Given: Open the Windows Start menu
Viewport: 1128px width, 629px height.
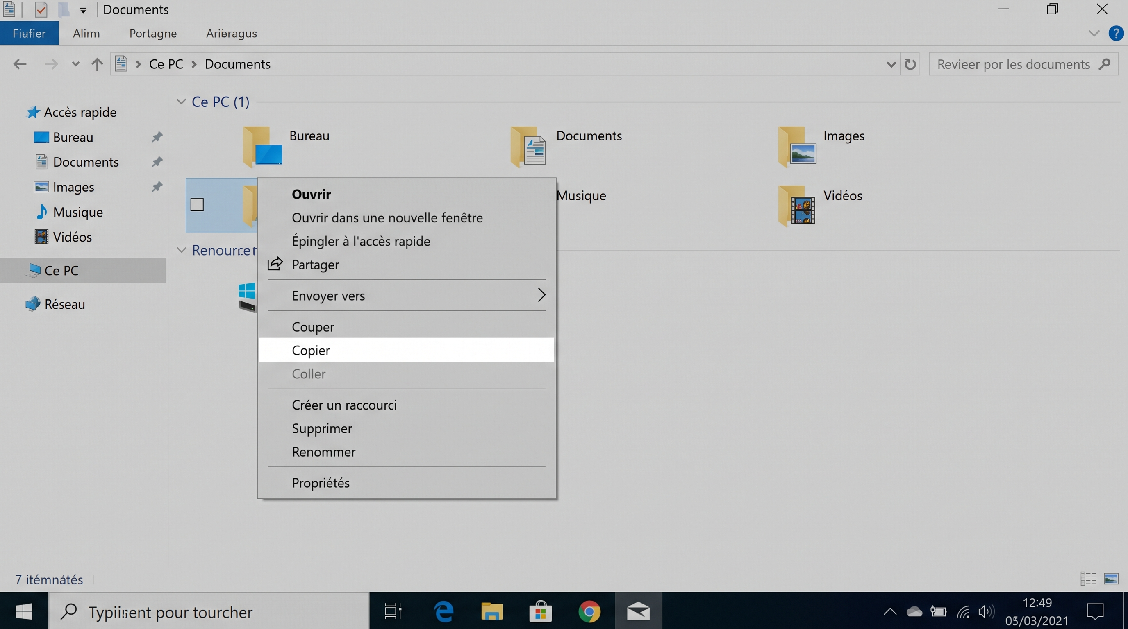Looking at the screenshot, I should coord(24,611).
